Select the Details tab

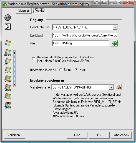coord(39,11)
